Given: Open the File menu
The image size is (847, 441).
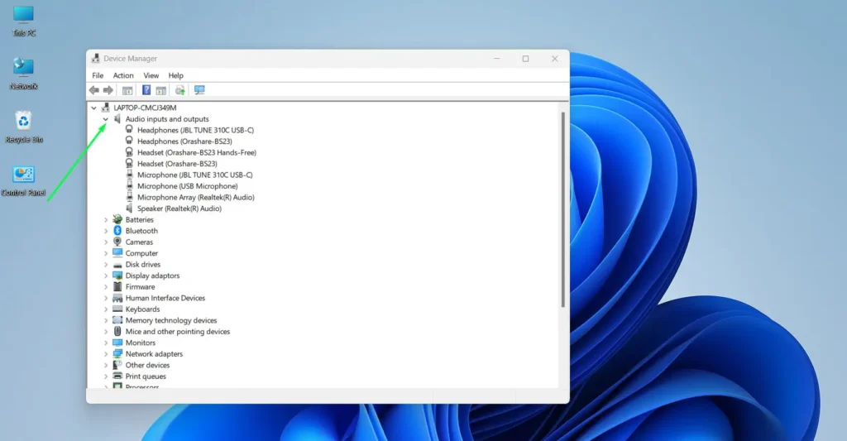Looking at the screenshot, I should 98,75.
